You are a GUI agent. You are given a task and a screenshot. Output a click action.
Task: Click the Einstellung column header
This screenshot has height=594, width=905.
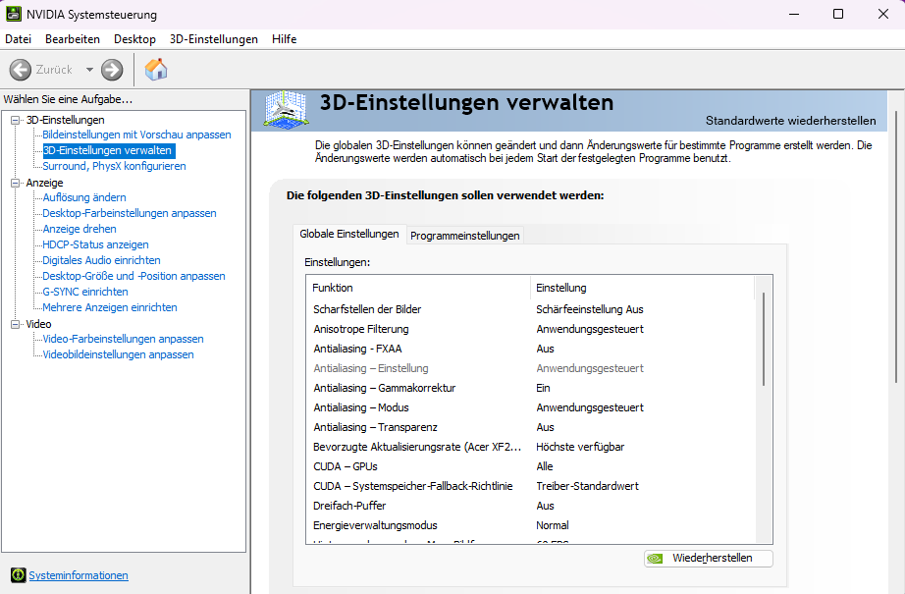[x=642, y=288]
